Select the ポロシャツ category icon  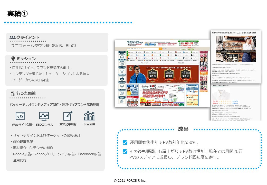pos(129,55)
